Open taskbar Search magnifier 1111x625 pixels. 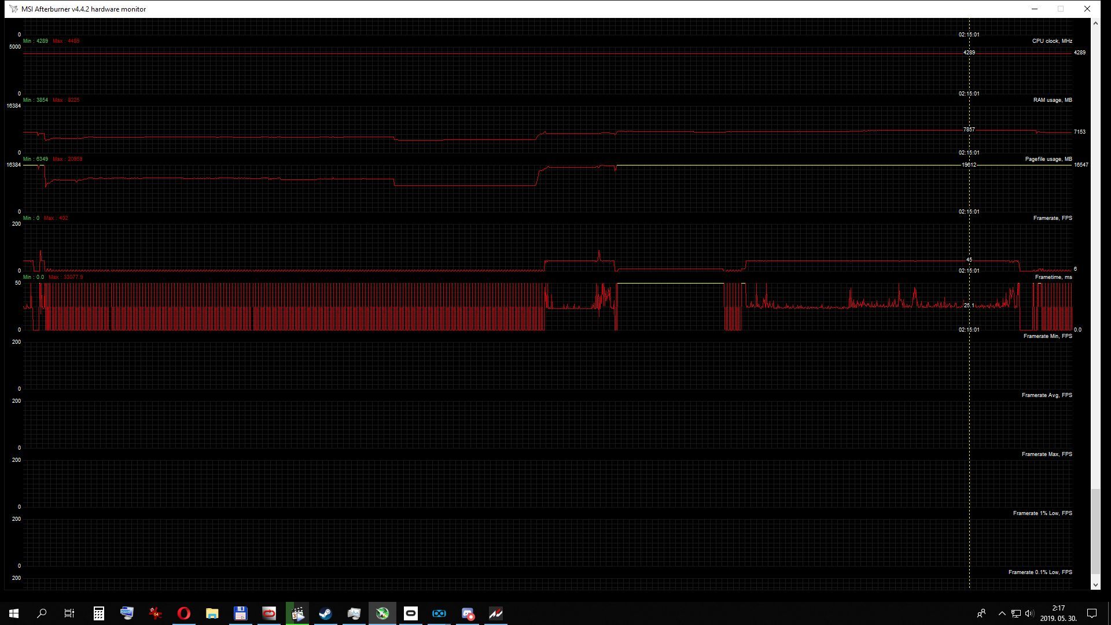42,613
